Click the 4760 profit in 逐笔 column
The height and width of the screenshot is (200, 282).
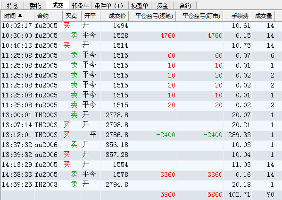coord(168,35)
